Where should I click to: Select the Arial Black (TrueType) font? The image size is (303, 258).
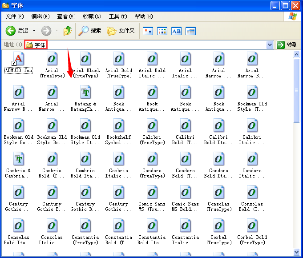[x=85, y=65]
